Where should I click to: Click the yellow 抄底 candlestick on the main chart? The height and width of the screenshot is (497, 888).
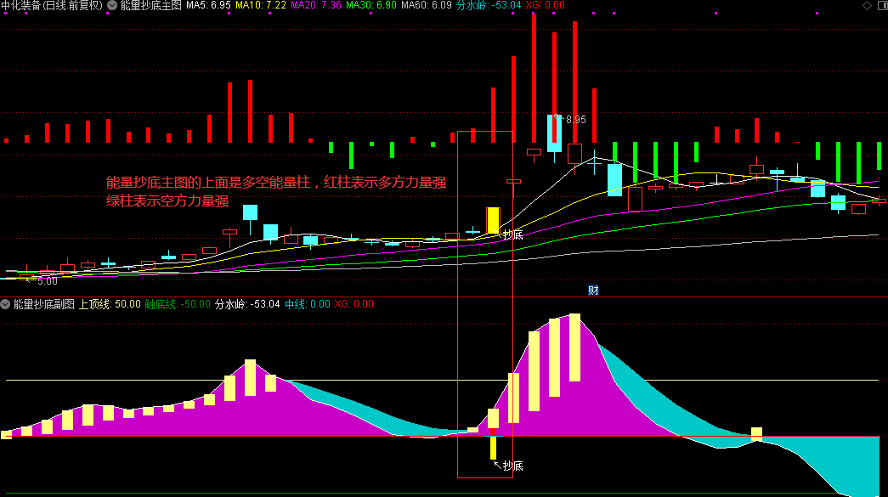tap(493, 220)
